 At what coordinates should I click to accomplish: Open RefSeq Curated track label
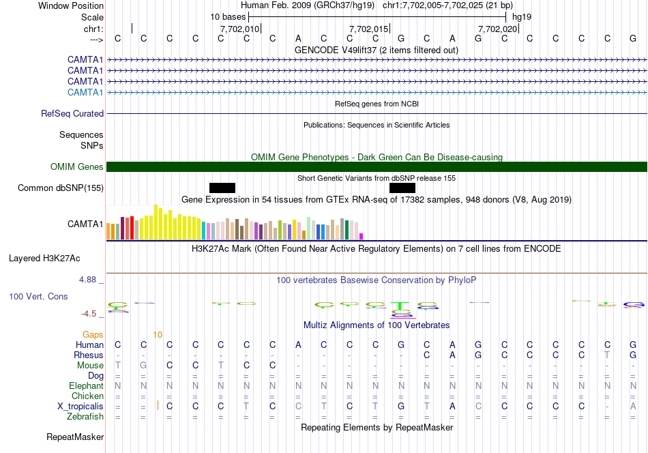(x=72, y=114)
